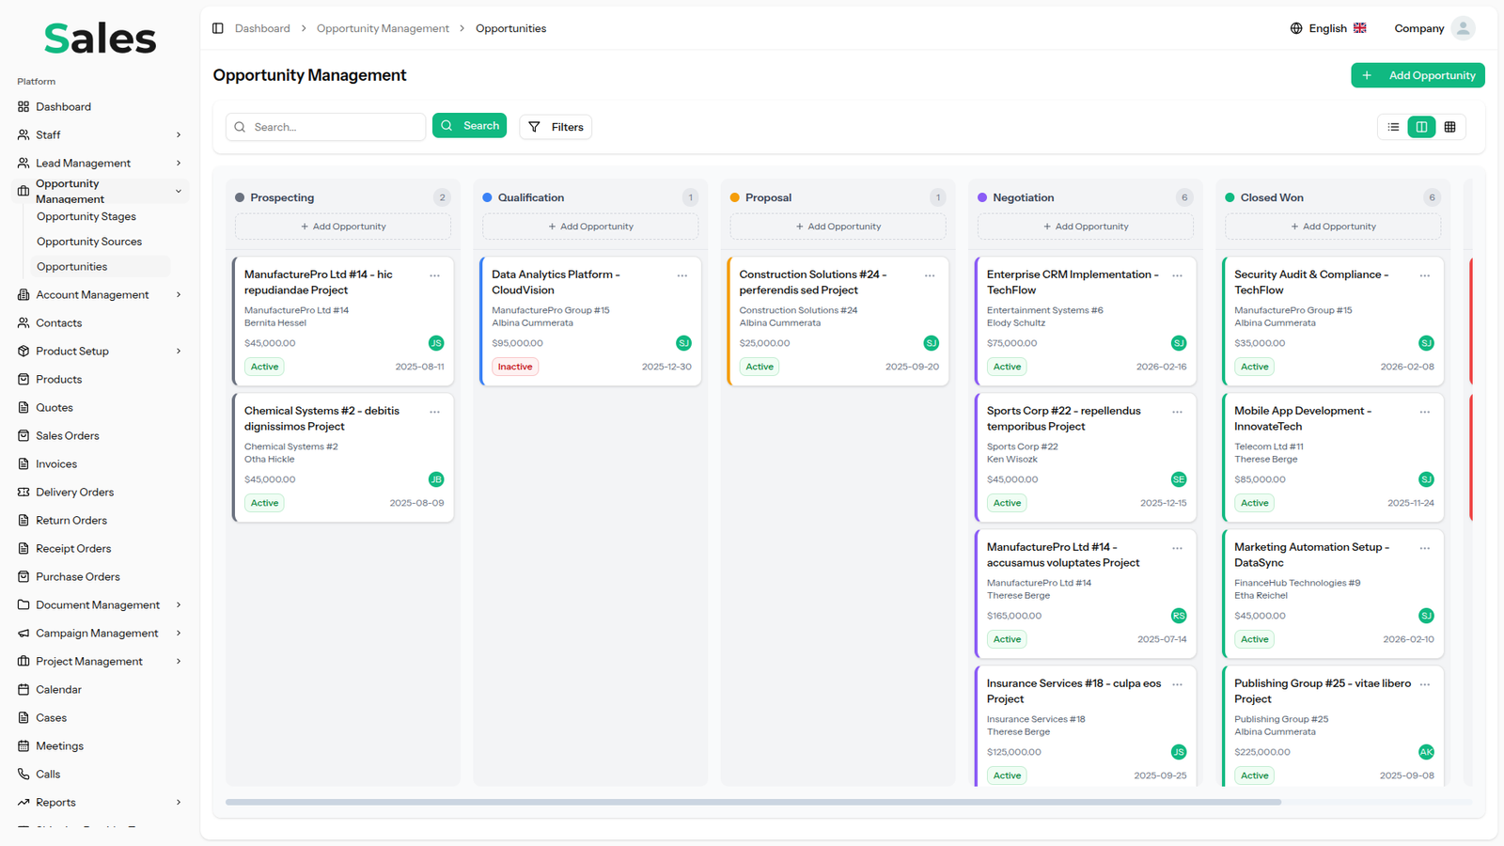Switch to grid table view
The height and width of the screenshot is (846, 1504).
click(1449, 127)
